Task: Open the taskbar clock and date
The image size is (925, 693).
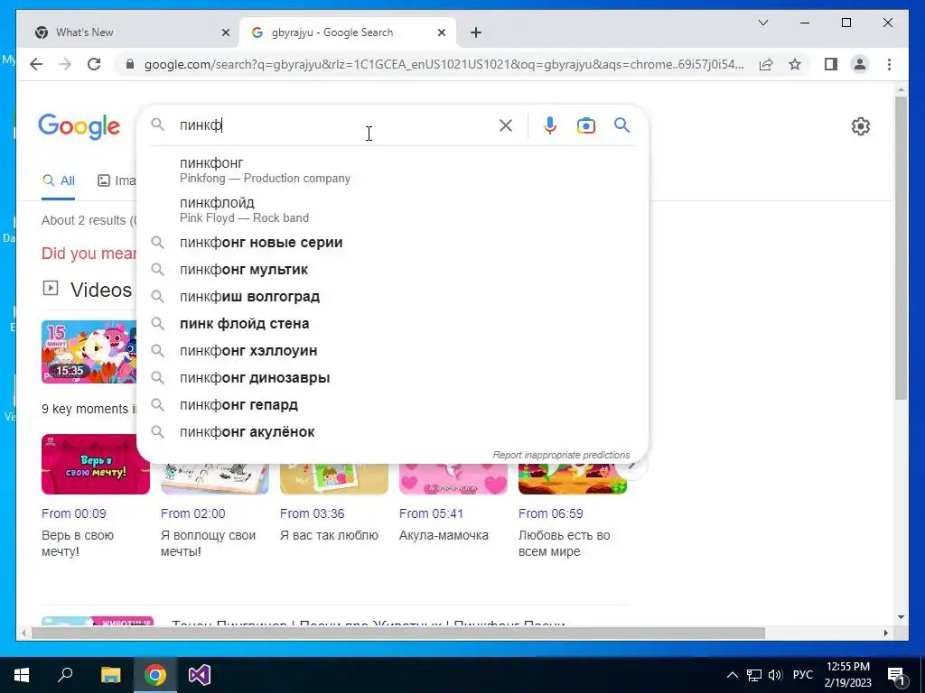Action: click(x=847, y=675)
